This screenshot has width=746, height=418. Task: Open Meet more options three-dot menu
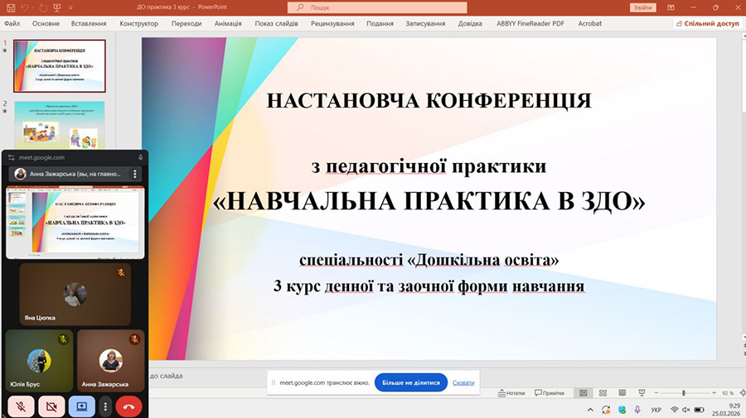[105, 406]
